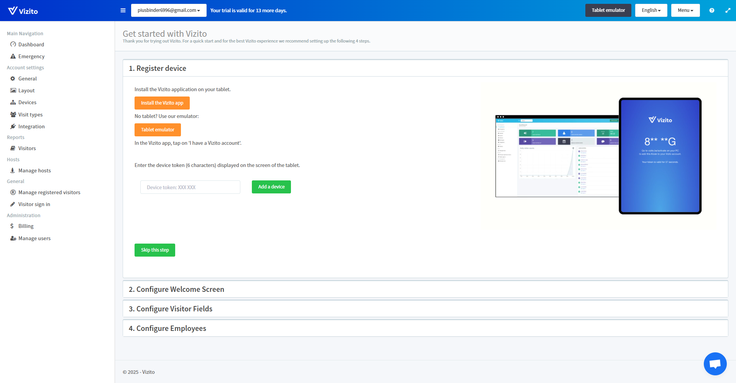Open Devices settings
The image size is (736, 383).
pos(27,102)
